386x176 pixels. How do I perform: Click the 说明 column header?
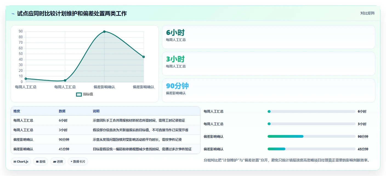[96, 111]
